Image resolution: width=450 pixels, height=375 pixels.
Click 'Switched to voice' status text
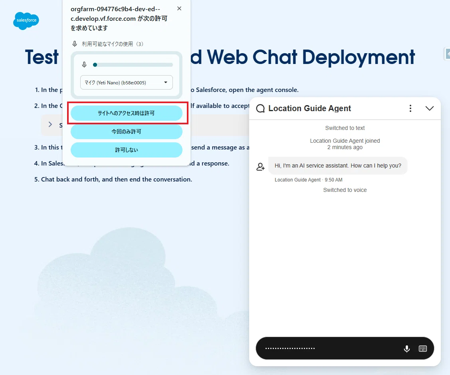(345, 190)
